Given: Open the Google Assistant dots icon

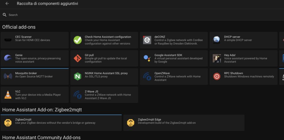Looking at the screenshot, I should click(x=147, y=58).
